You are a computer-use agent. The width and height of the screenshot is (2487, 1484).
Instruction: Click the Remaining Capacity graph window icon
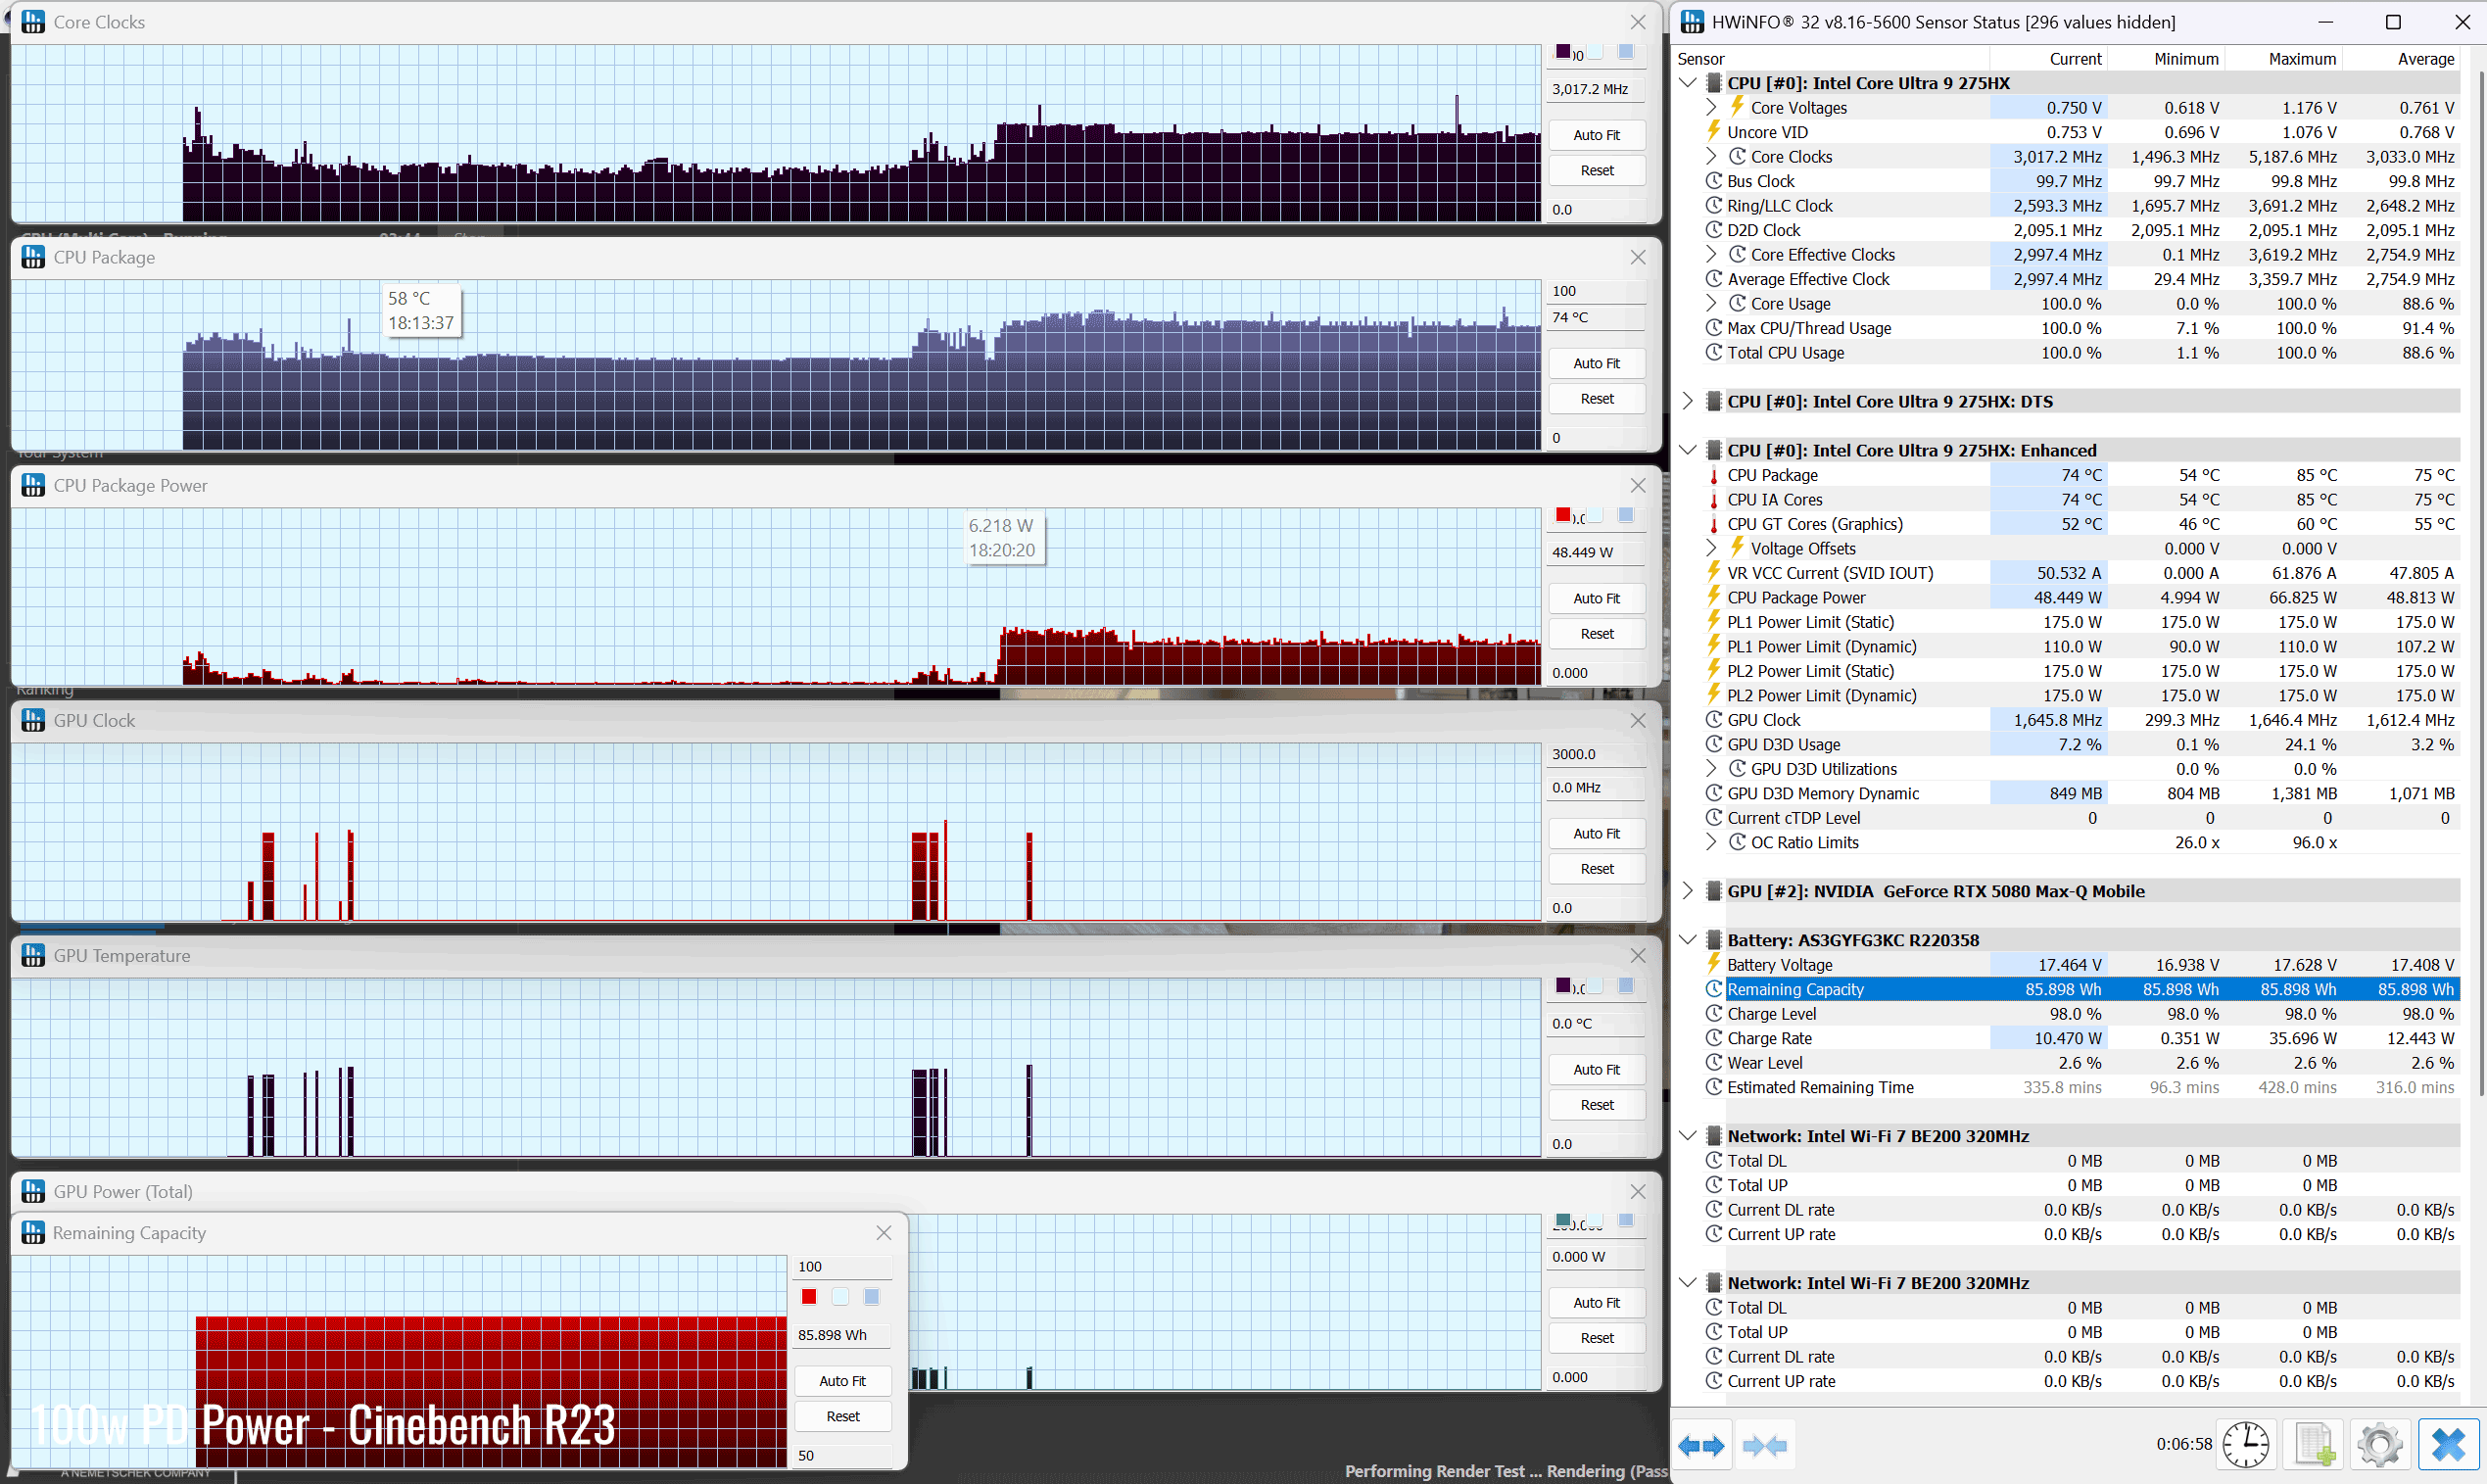(33, 1232)
